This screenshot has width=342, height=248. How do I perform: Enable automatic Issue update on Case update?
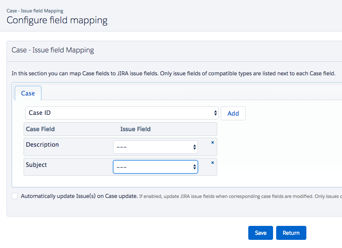[x=15, y=196]
